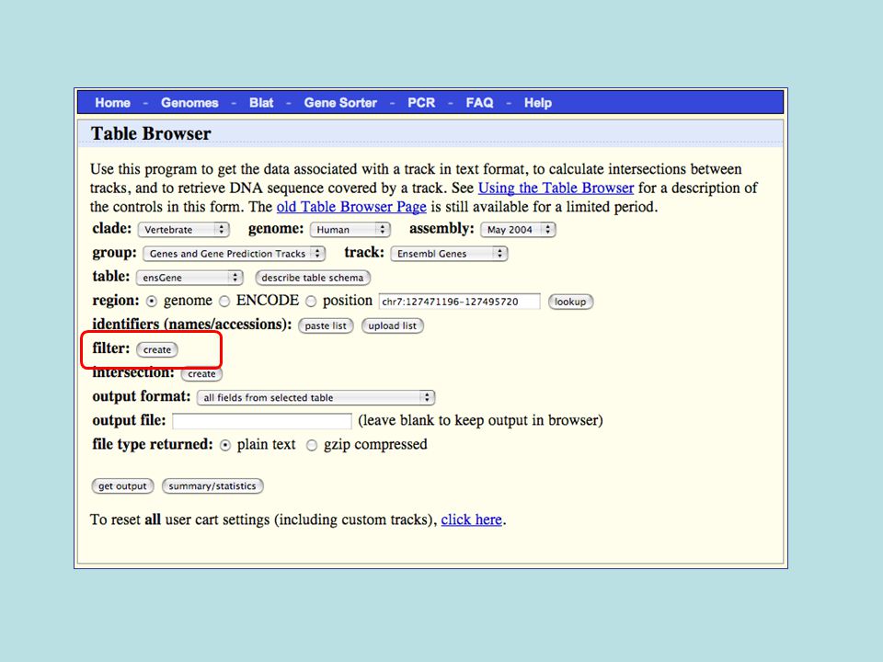This screenshot has width=883, height=662.
Task: Open Gene Sorter from the top bar
Action: point(340,102)
